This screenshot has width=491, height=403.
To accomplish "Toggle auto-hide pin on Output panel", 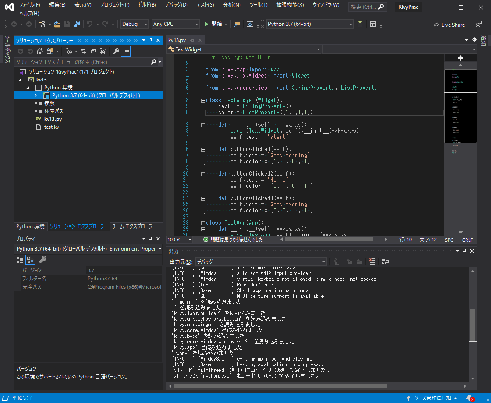I will pos(465,251).
